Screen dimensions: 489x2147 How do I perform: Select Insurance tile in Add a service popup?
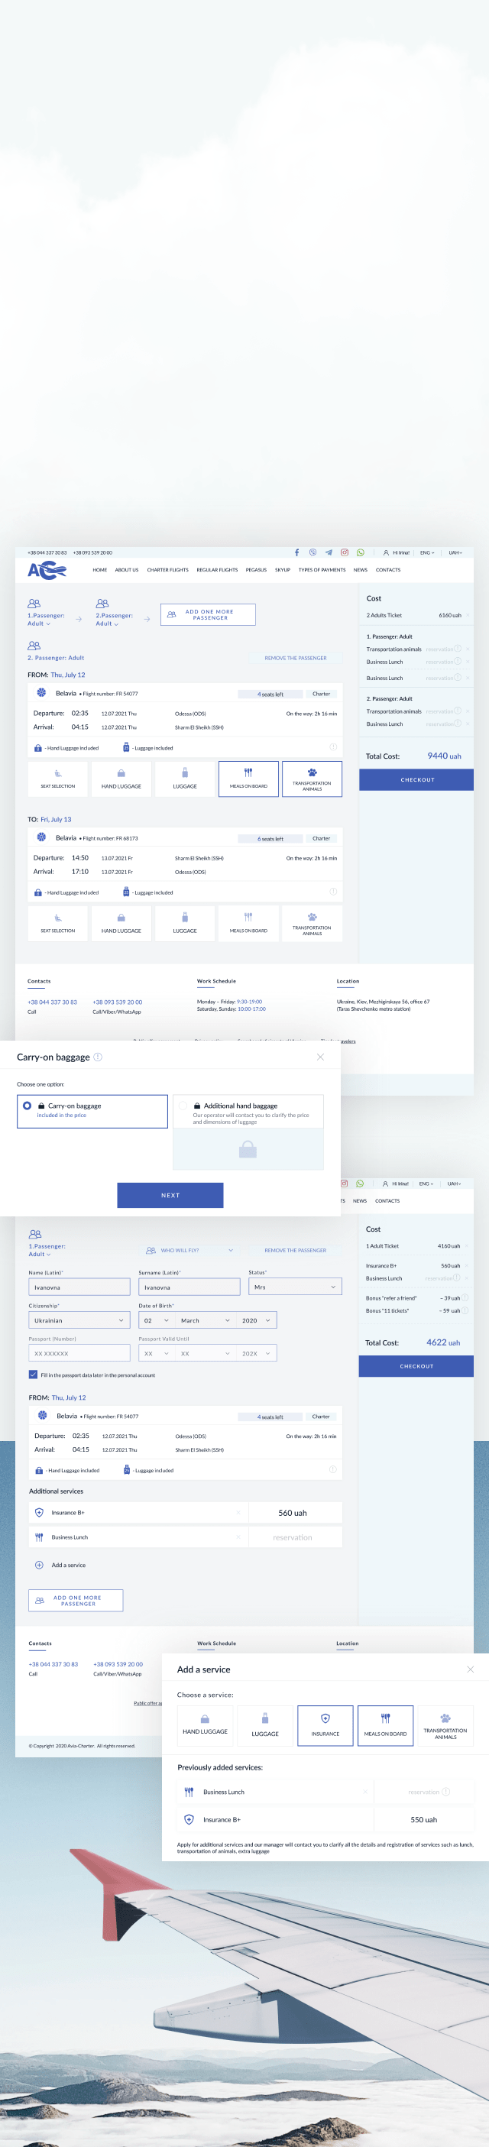pyautogui.click(x=325, y=1724)
